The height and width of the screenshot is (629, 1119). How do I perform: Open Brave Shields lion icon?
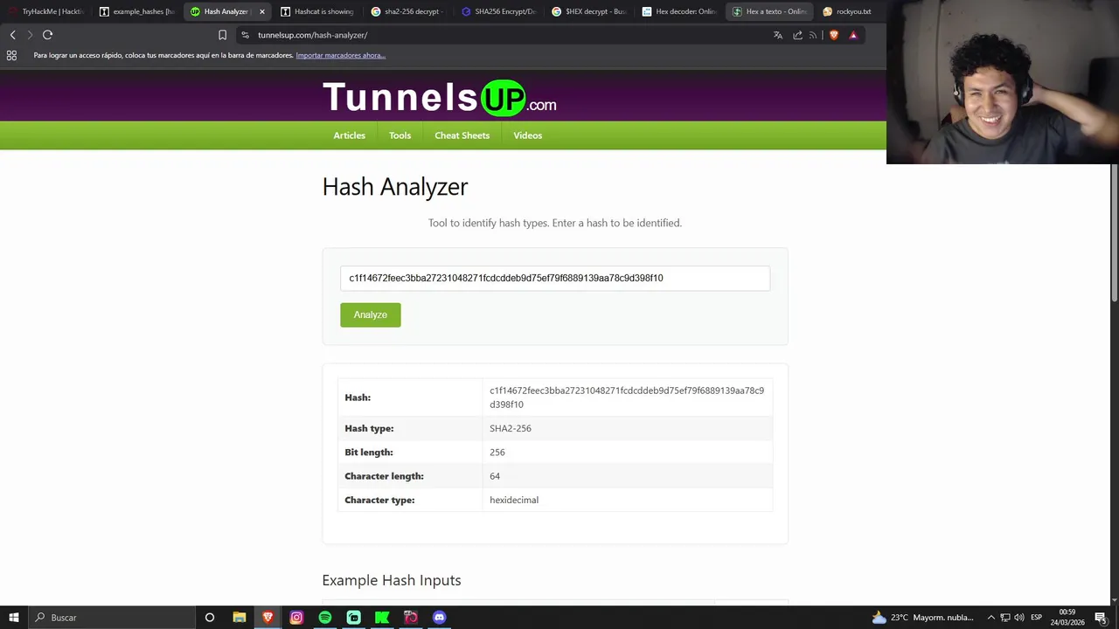pyautogui.click(x=834, y=35)
